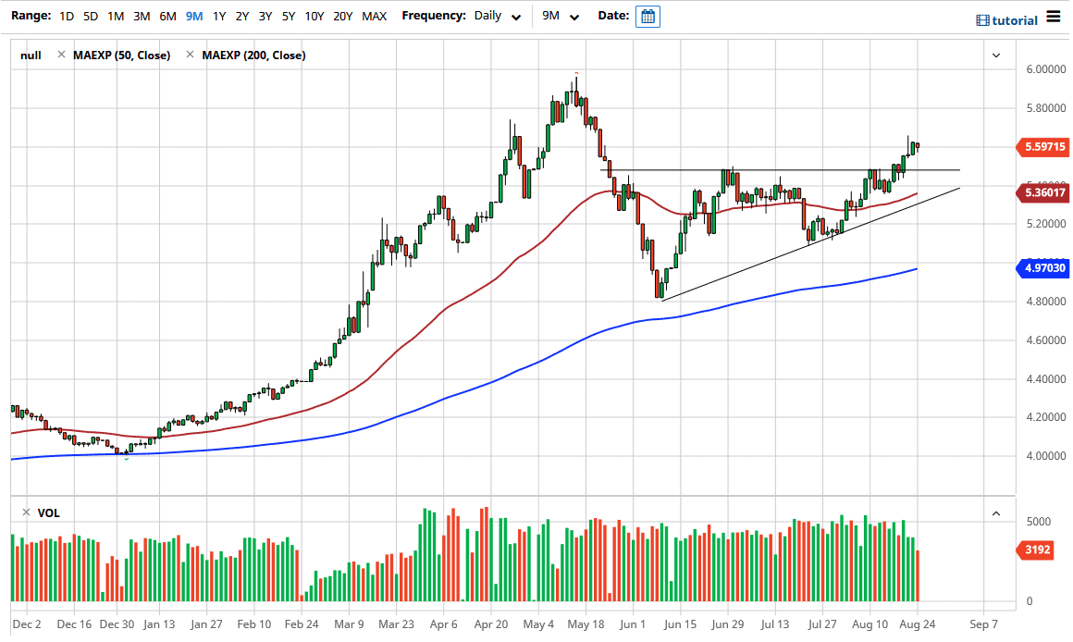
Task: Select the MAX range option
Action: (374, 16)
